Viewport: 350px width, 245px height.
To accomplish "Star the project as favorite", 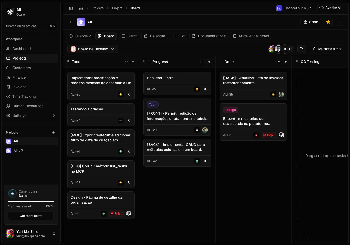I will point(328,22).
